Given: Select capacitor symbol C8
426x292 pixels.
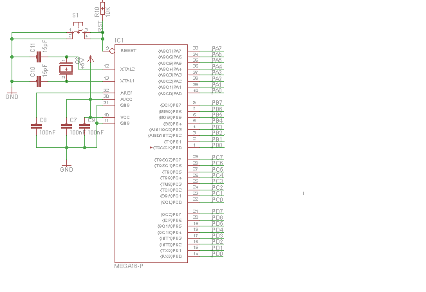Looking at the screenshot, I should pos(36,126).
